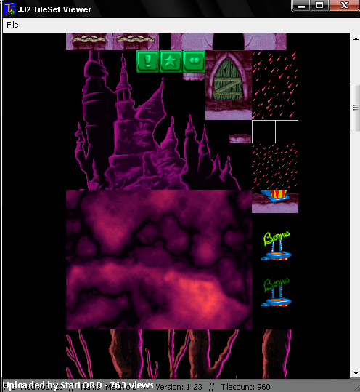Select the bright green Bonus sign tile

277,246
